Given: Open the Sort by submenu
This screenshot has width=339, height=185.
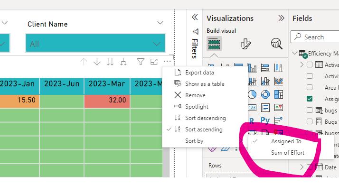Looking at the screenshot, I should tap(205, 141).
